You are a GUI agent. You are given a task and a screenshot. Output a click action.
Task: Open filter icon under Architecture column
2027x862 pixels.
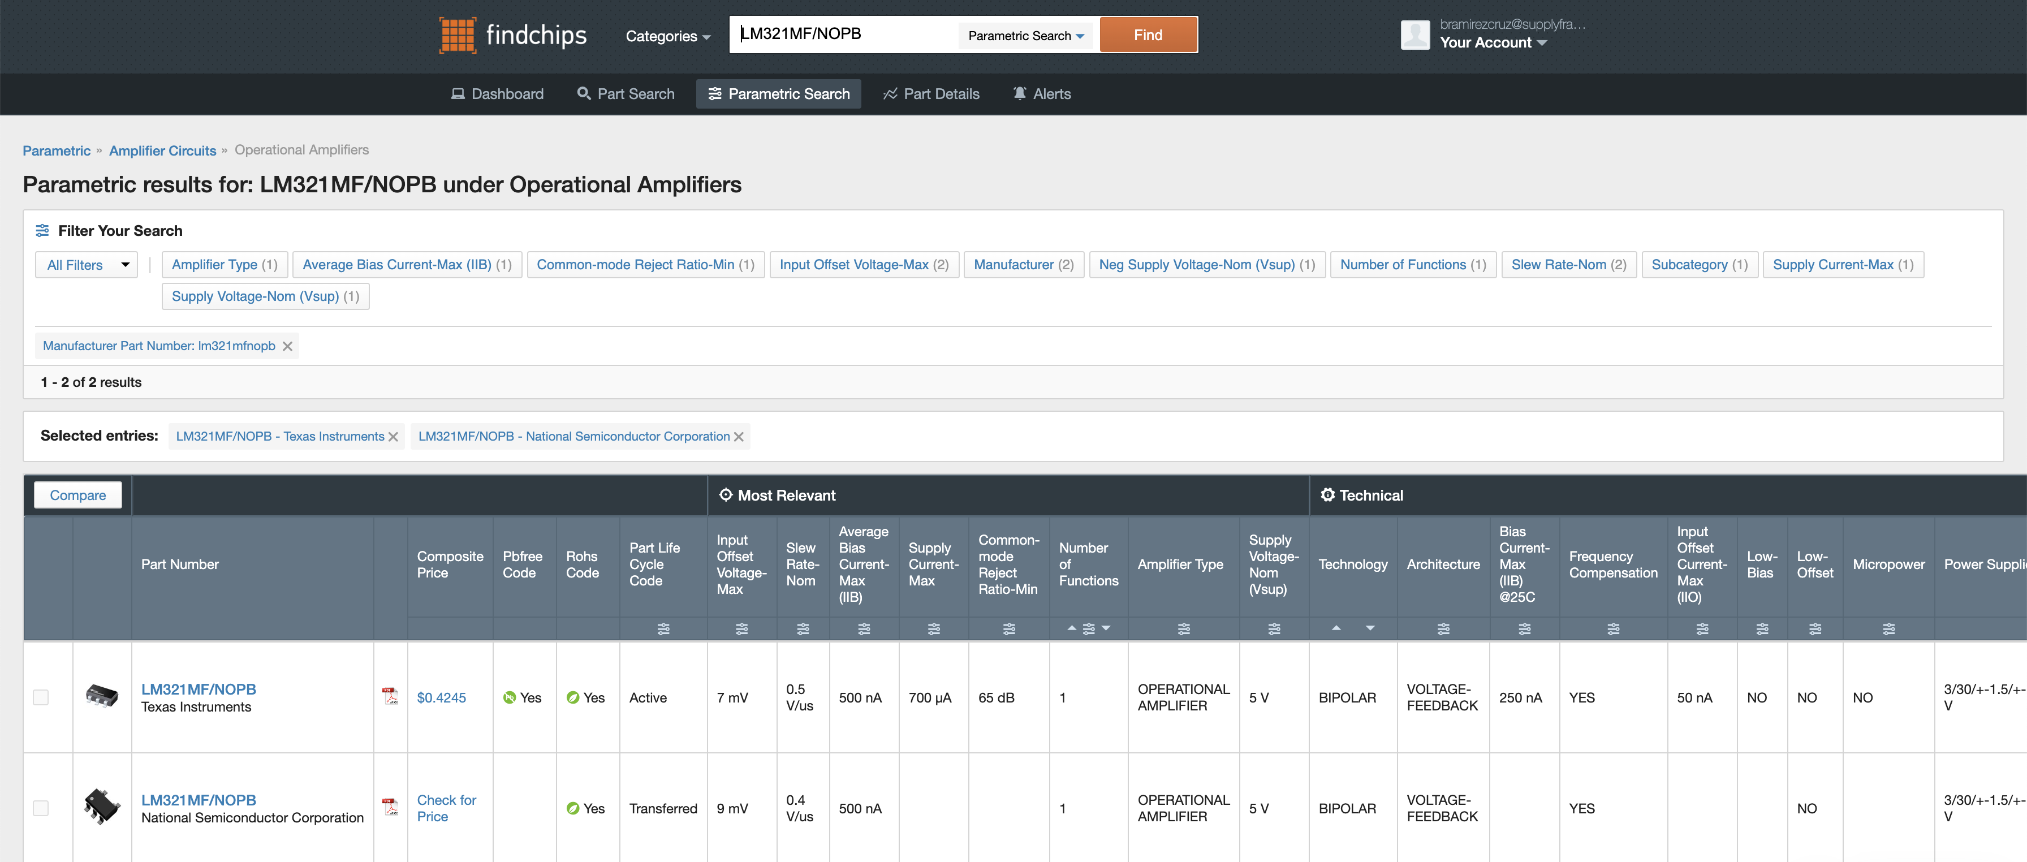[1443, 629]
